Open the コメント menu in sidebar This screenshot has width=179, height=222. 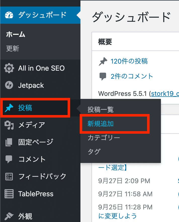[40, 159]
